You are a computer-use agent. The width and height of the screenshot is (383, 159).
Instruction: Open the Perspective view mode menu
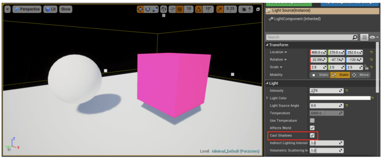point(27,9)
